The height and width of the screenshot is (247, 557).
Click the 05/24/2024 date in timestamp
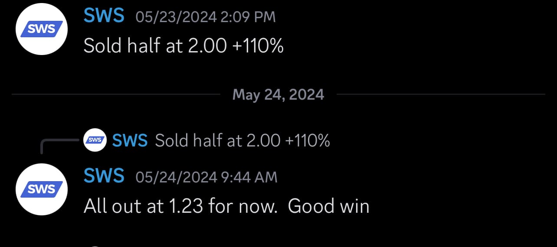click(176, 177)
